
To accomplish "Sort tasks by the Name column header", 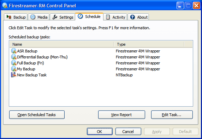I will click(61, 44).
